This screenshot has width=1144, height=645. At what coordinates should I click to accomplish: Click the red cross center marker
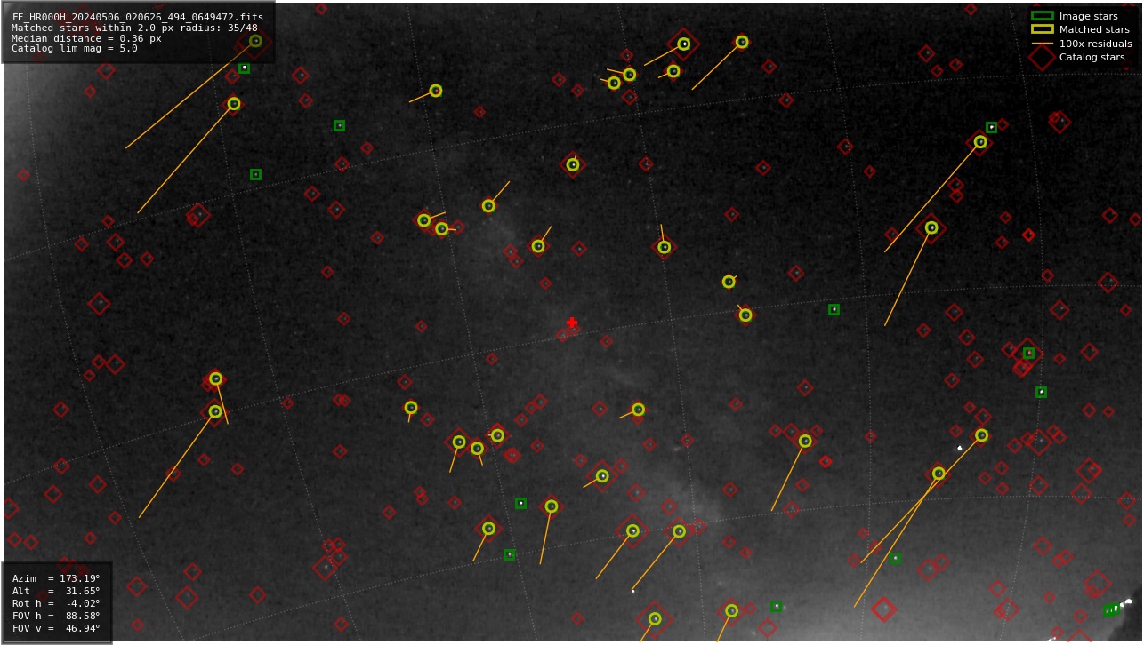pos(572,322)
